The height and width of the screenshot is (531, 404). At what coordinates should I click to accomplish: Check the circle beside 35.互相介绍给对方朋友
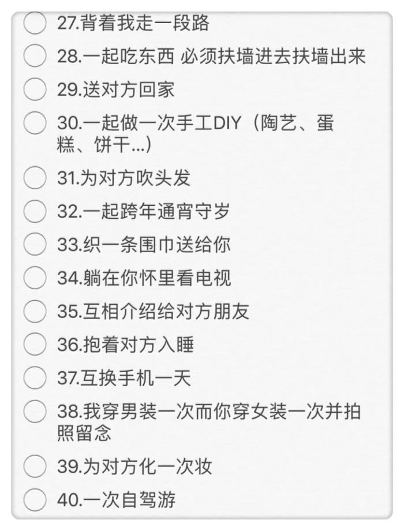(35, 312)
